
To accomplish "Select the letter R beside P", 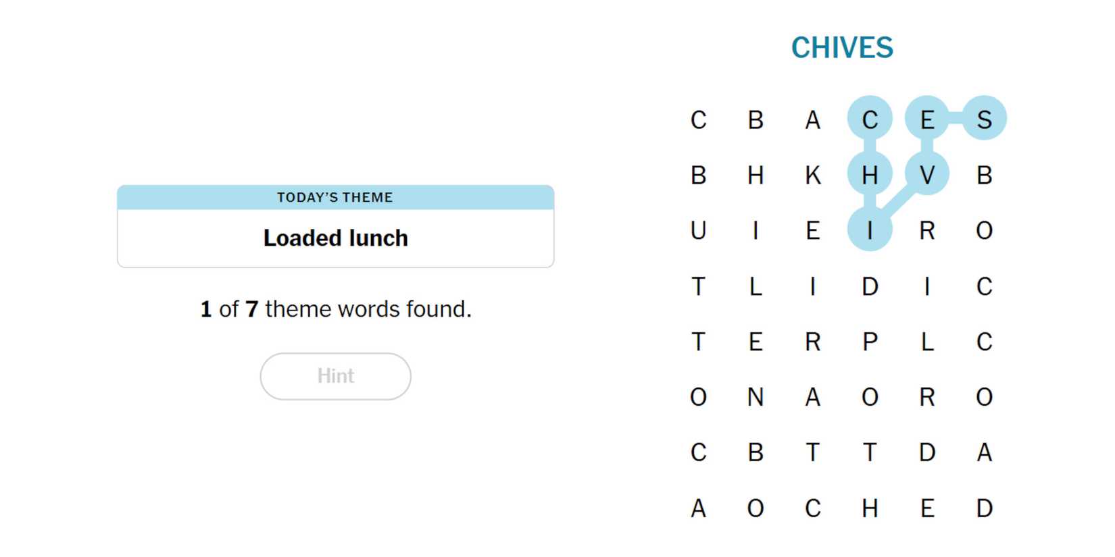I will (x=812, y=342).
